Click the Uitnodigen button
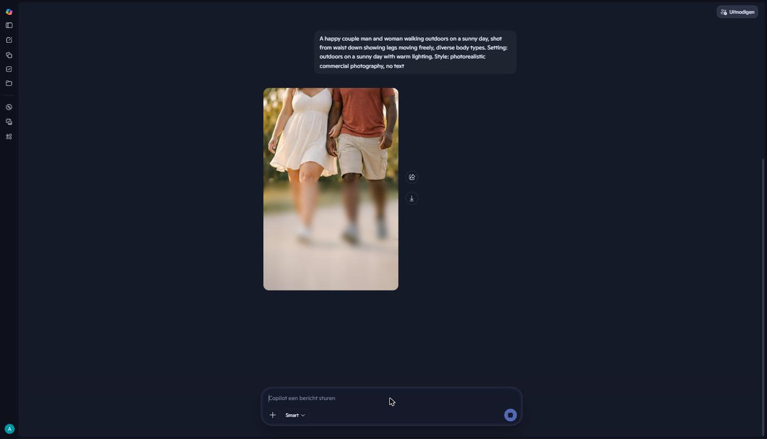 point(737,12)
